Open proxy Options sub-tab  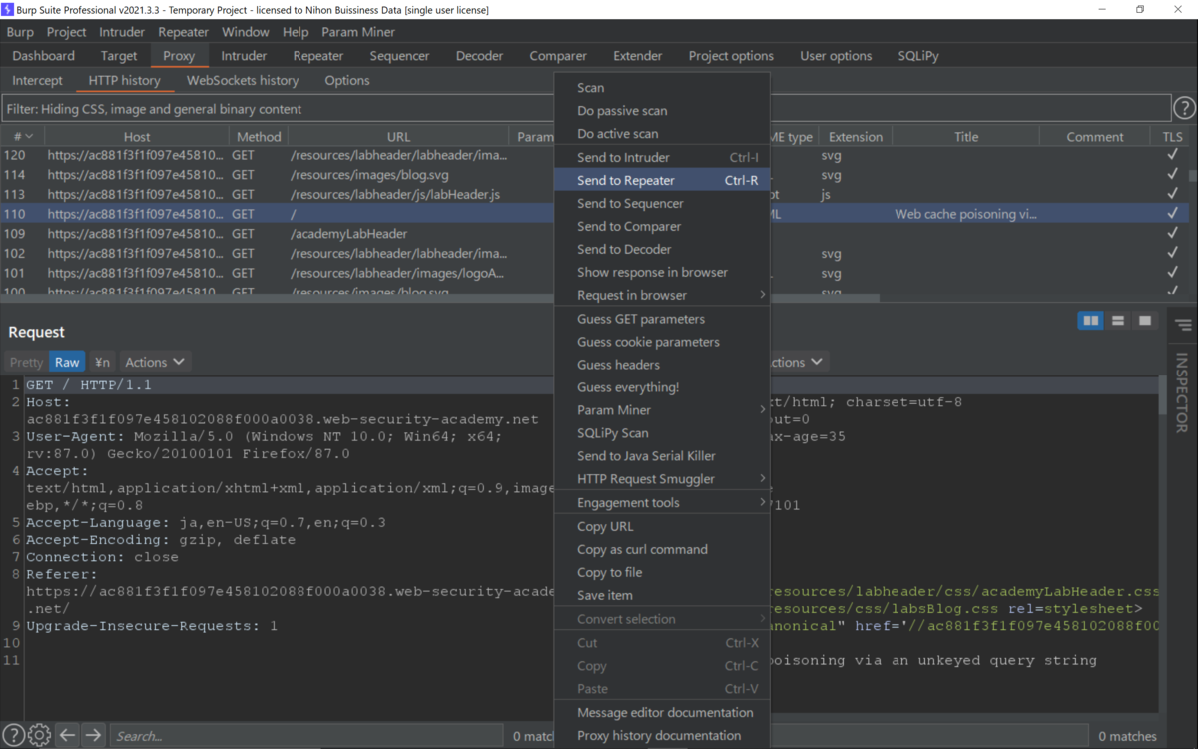347,80
